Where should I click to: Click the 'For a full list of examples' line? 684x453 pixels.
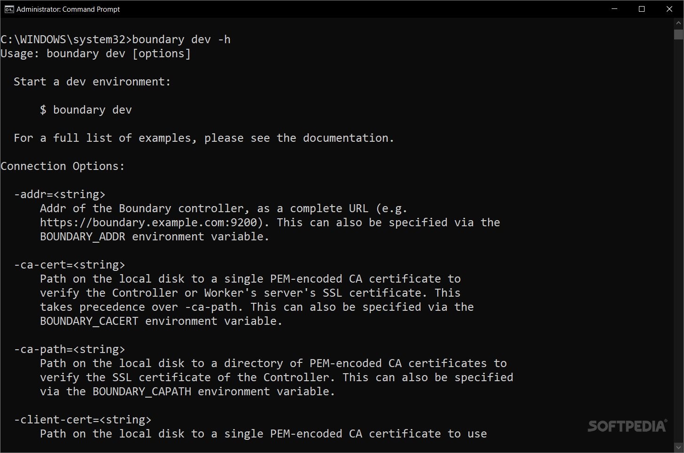point(204,138)
